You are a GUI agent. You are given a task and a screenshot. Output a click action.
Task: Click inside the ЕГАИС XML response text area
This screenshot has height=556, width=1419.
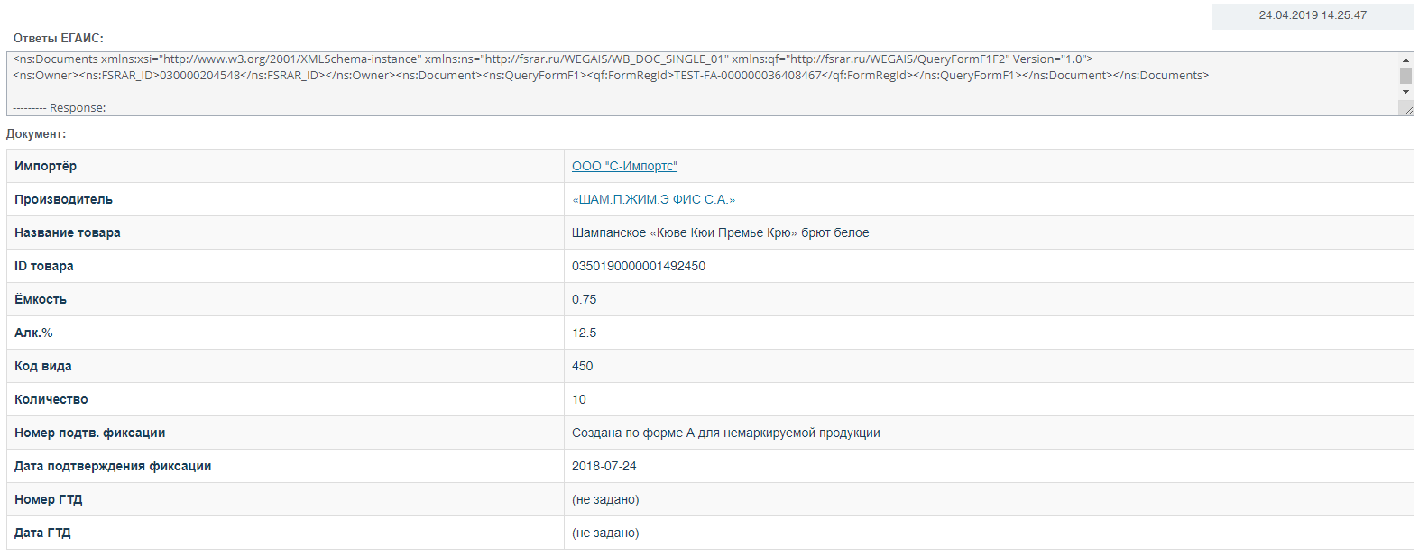pos(703,84)
